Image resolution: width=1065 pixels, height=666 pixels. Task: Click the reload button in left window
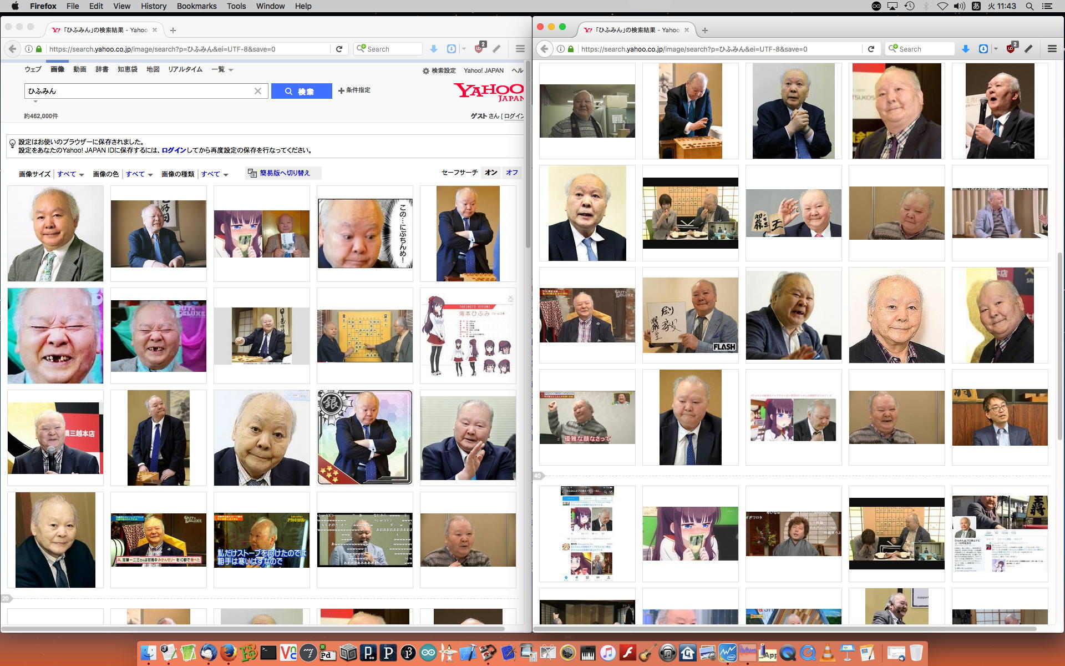click(x=339, y=49)
